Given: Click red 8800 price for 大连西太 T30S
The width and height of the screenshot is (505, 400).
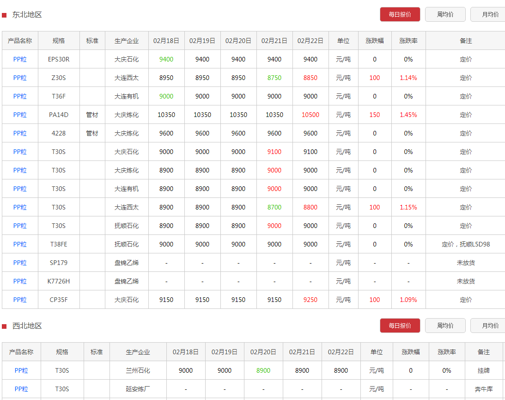Looking at the screenshot, I should coord(310,207).
